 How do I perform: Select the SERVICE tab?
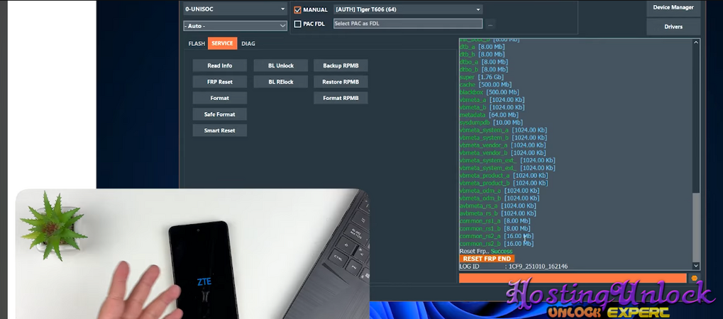click(222, 43)
